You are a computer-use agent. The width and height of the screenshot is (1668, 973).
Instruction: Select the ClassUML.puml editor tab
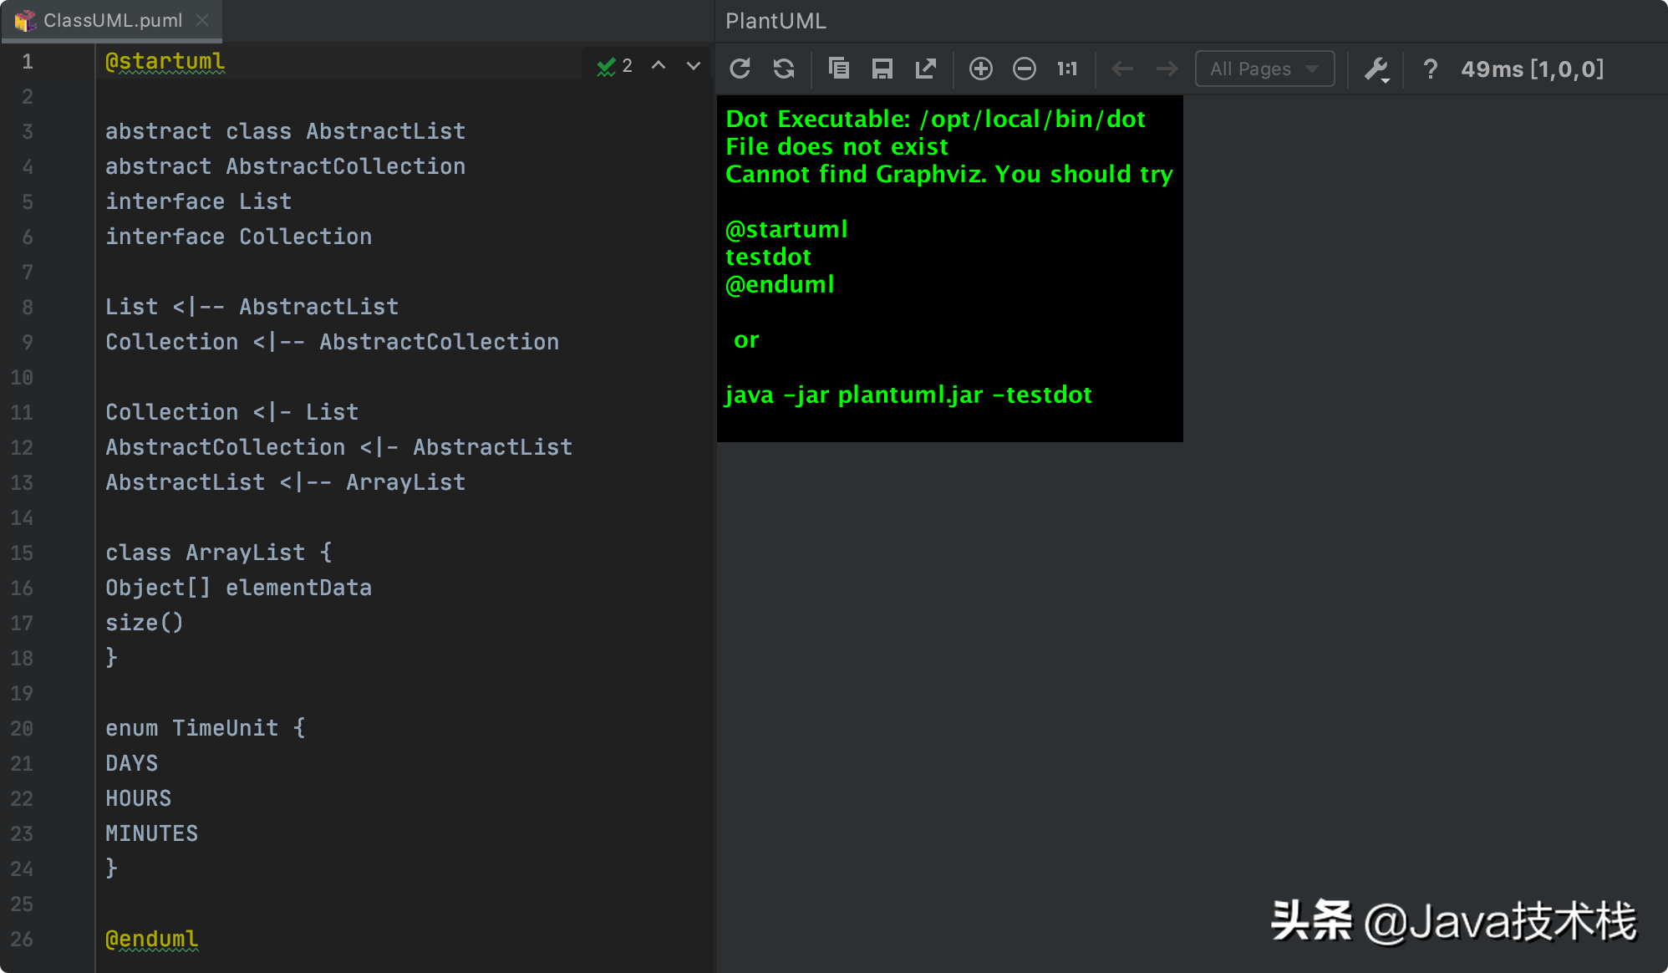click(112, 20)
